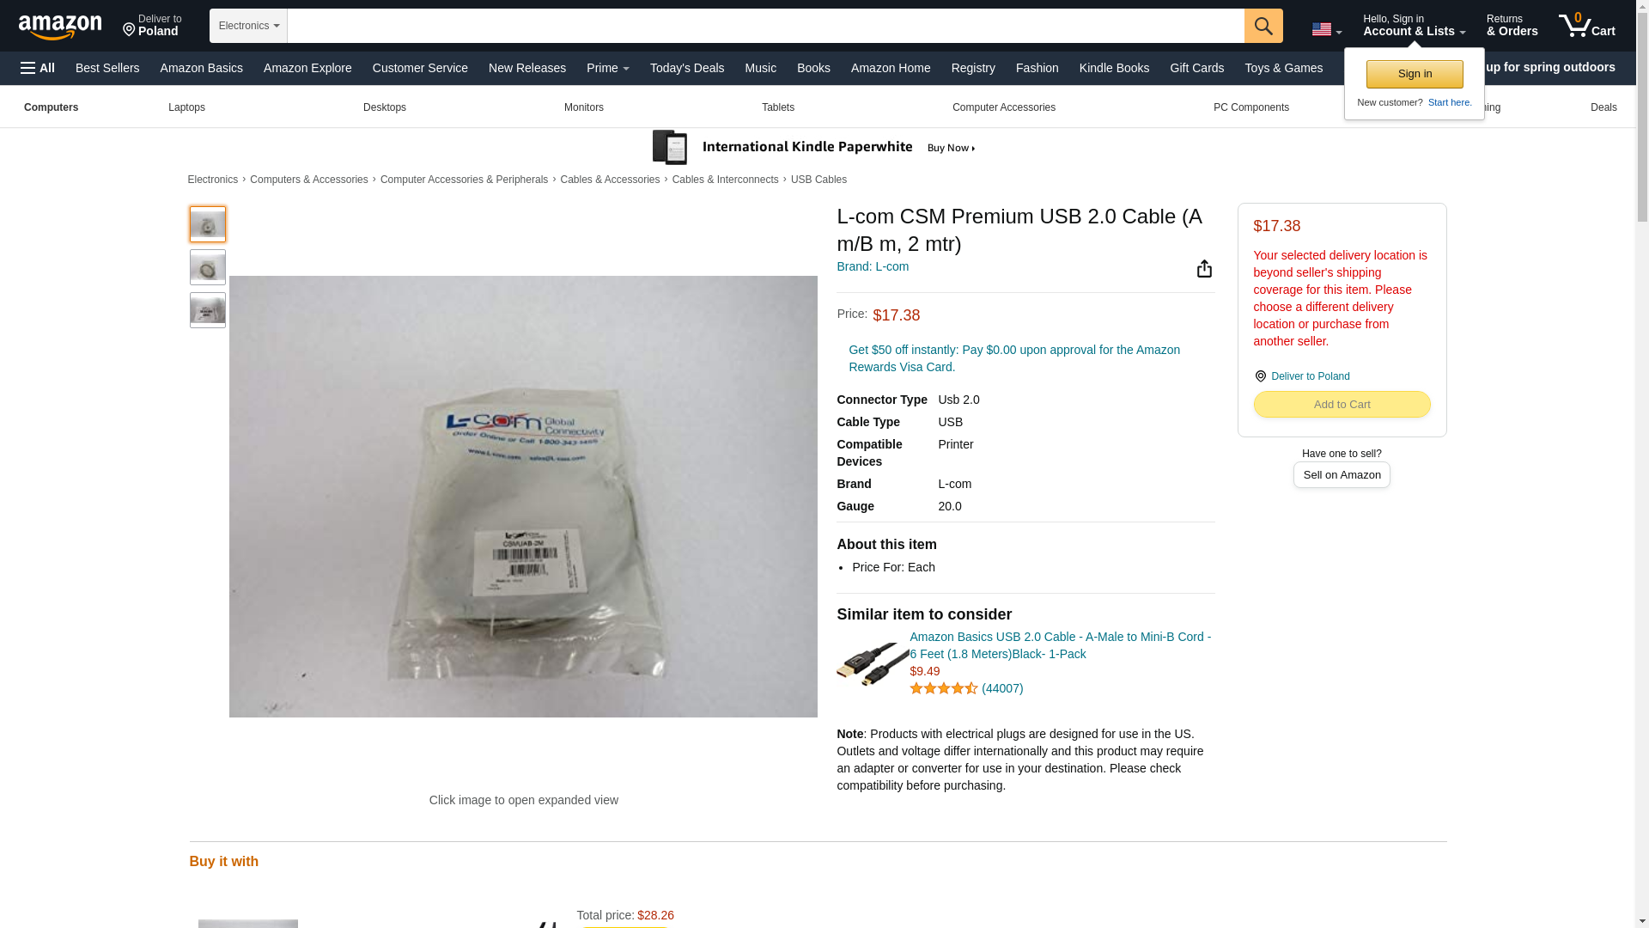Screen dimensions: 1649x928
Task: Click the yellow Sign in button
Action: (x=1414, y=74)
